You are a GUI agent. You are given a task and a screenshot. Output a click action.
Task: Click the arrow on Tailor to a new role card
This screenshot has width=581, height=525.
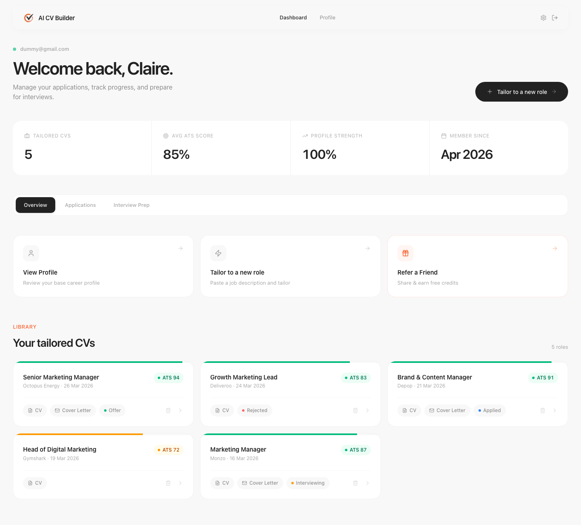[x=368, y=248]
